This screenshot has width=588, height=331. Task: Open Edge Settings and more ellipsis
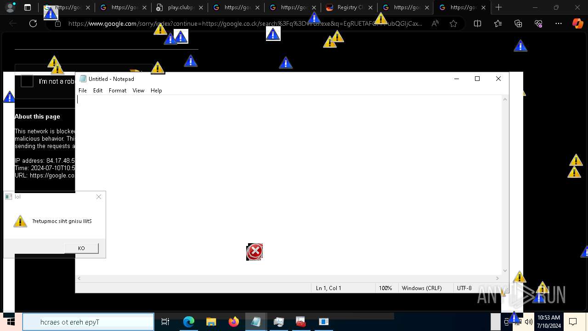[559, 23]
